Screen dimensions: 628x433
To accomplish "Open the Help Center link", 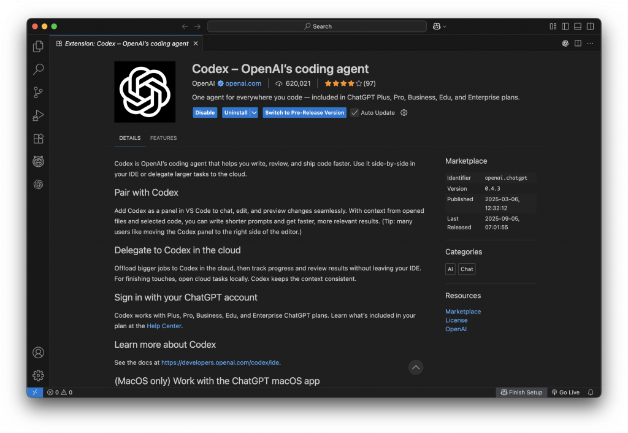I will pos(164,326).
